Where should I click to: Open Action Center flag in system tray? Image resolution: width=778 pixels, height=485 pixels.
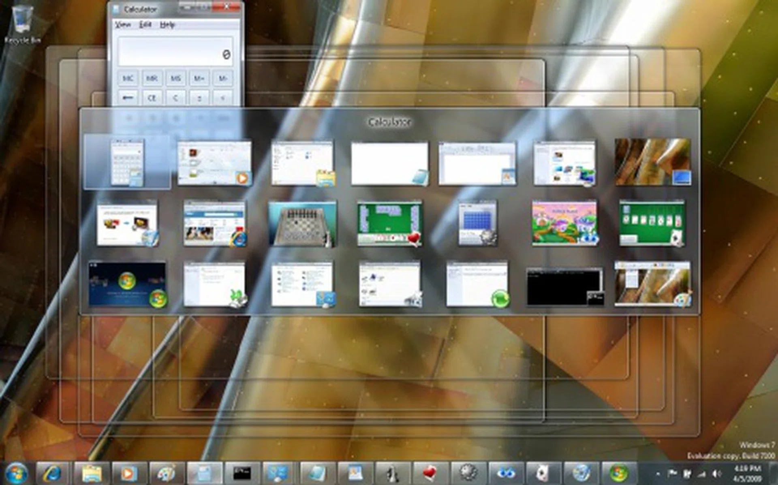(673, 473)
